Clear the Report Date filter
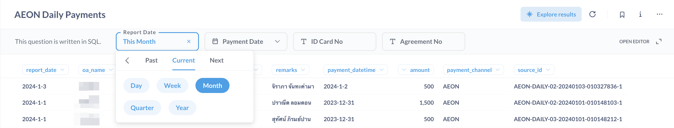The width and height of the screenshot is (674, 128). 189,42
